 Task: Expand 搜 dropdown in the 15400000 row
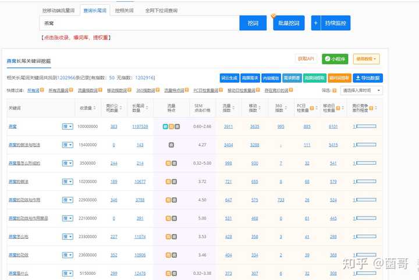coord(68,145)
